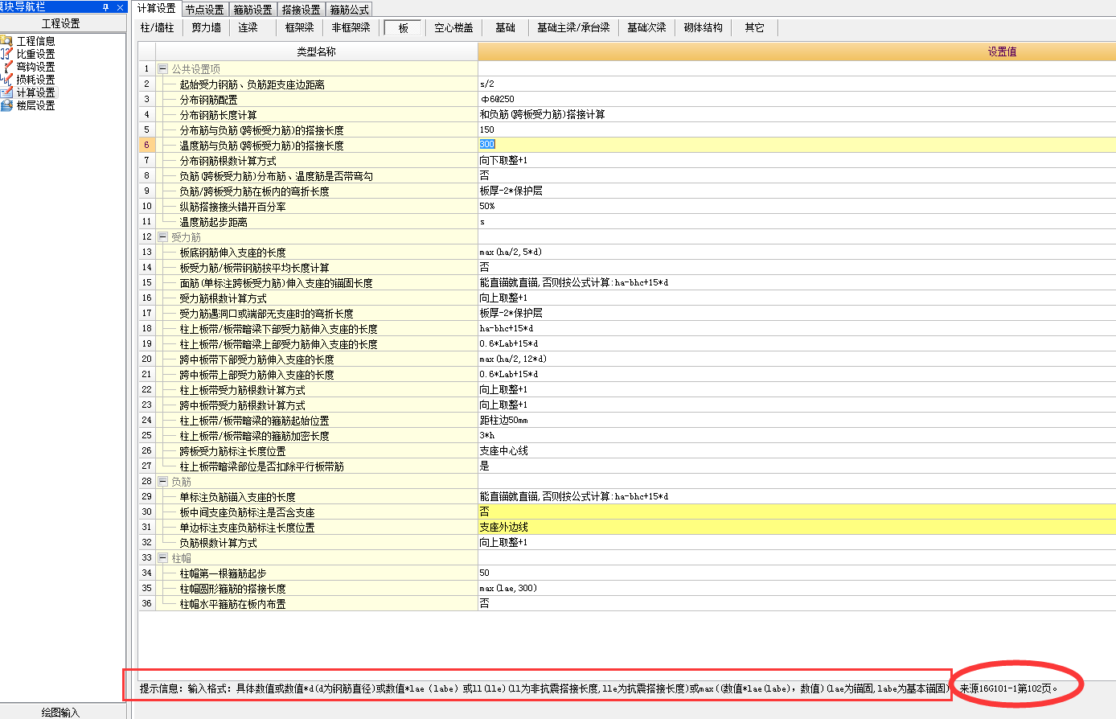1116x719 pixels.
Task: Open 弯钩设置 in the navigation panel
Action: pos(35,67)
